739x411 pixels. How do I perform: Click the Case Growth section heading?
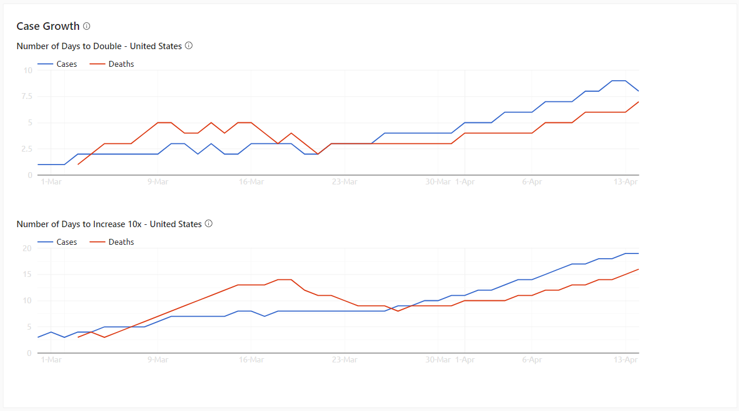click(x=48, y=26)
